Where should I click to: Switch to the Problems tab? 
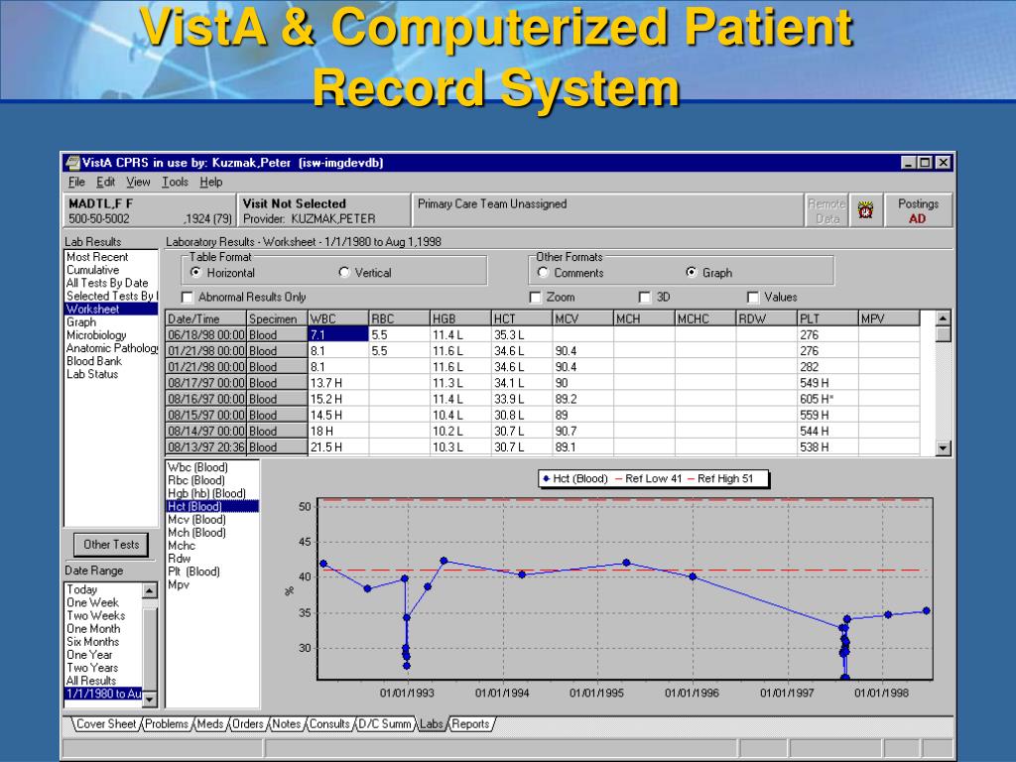pos(167,723)
